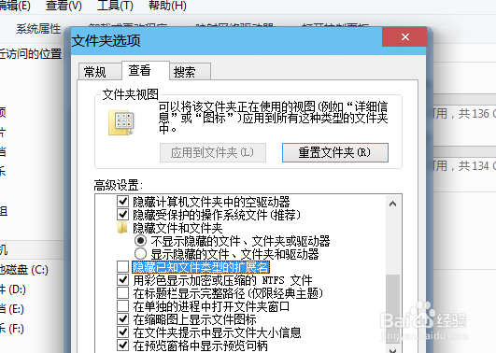
Task: Open the 工具(T) menu in Explorer
Action: pos(115,6)
